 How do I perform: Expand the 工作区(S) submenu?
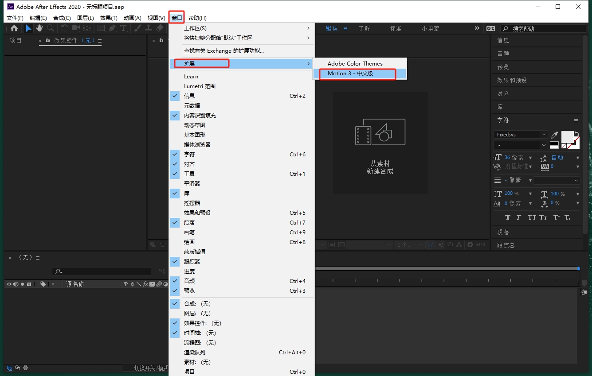pyautogui.click(x=242, y=28)
